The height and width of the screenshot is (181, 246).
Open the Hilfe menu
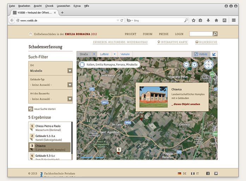tap(86, 6)
